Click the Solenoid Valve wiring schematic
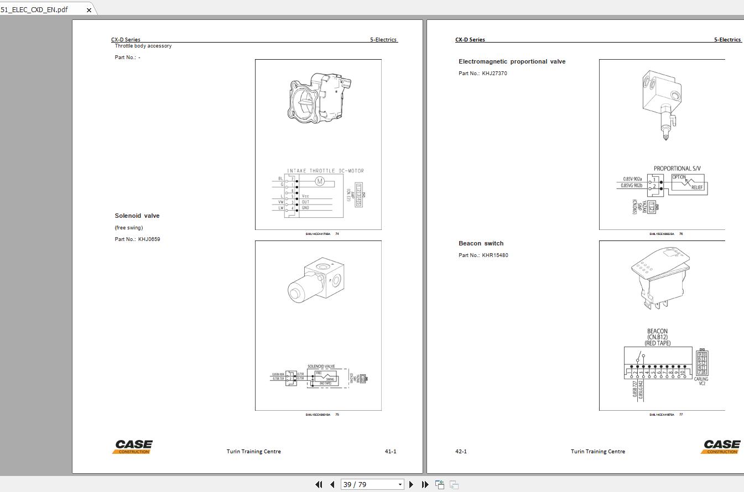 (320, 377)
